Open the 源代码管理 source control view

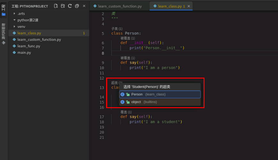click(4, 34)
